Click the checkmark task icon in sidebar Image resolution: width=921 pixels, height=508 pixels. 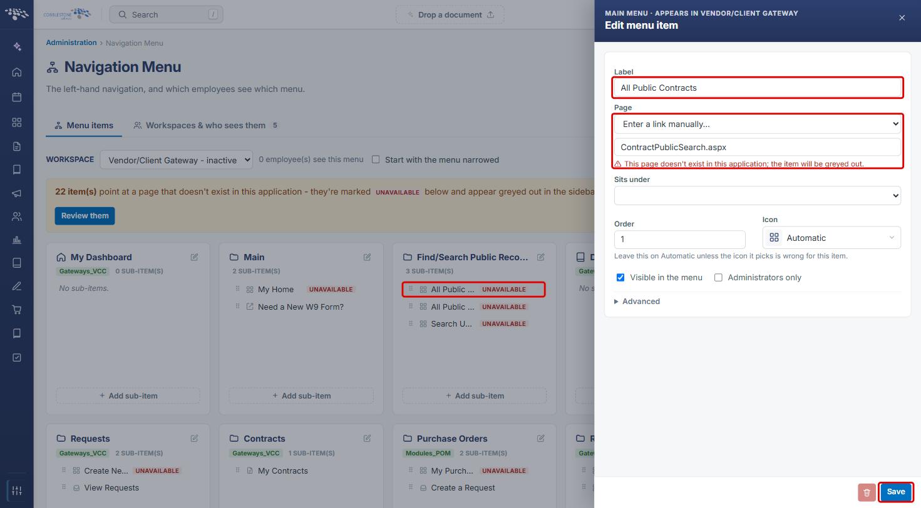pos(17,357)
